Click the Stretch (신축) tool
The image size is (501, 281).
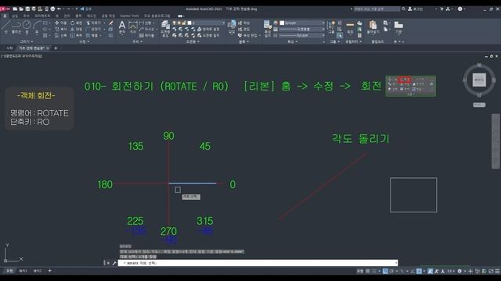(61, 35)
